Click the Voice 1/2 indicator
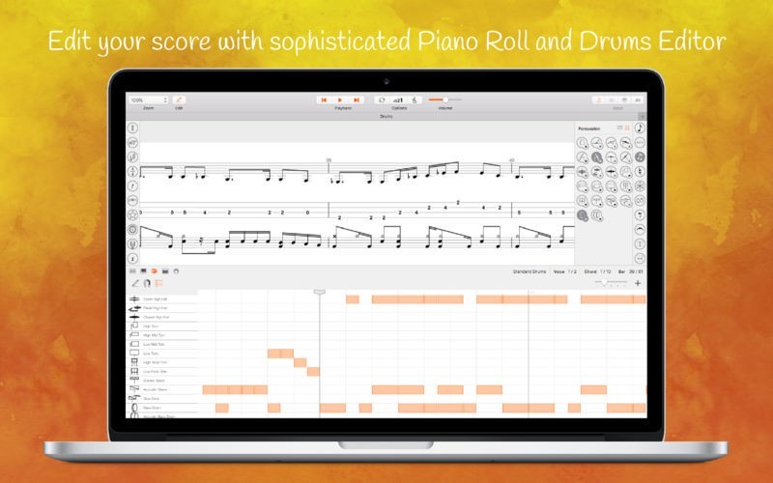773x483 pixels. point(566,271)
